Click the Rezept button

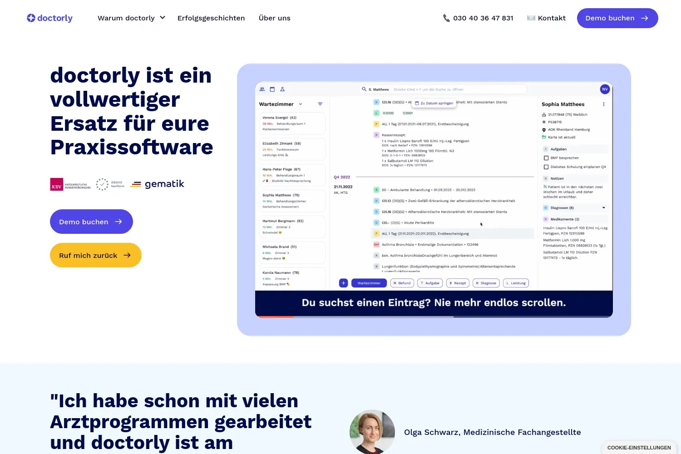[458, 283]
